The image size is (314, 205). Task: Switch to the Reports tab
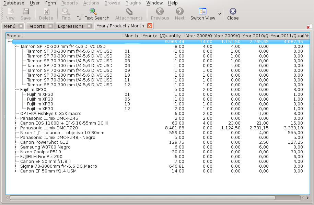pyautogui.click(x=37, y=26)
